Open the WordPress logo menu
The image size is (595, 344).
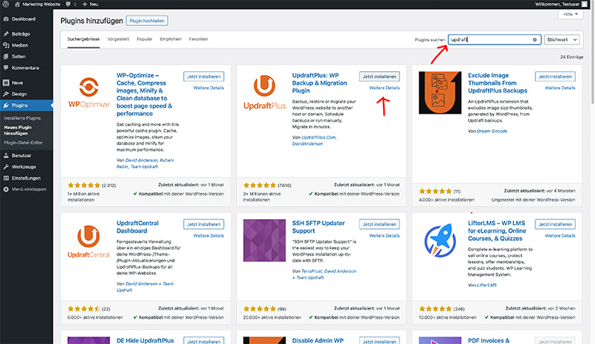point(6,4)
